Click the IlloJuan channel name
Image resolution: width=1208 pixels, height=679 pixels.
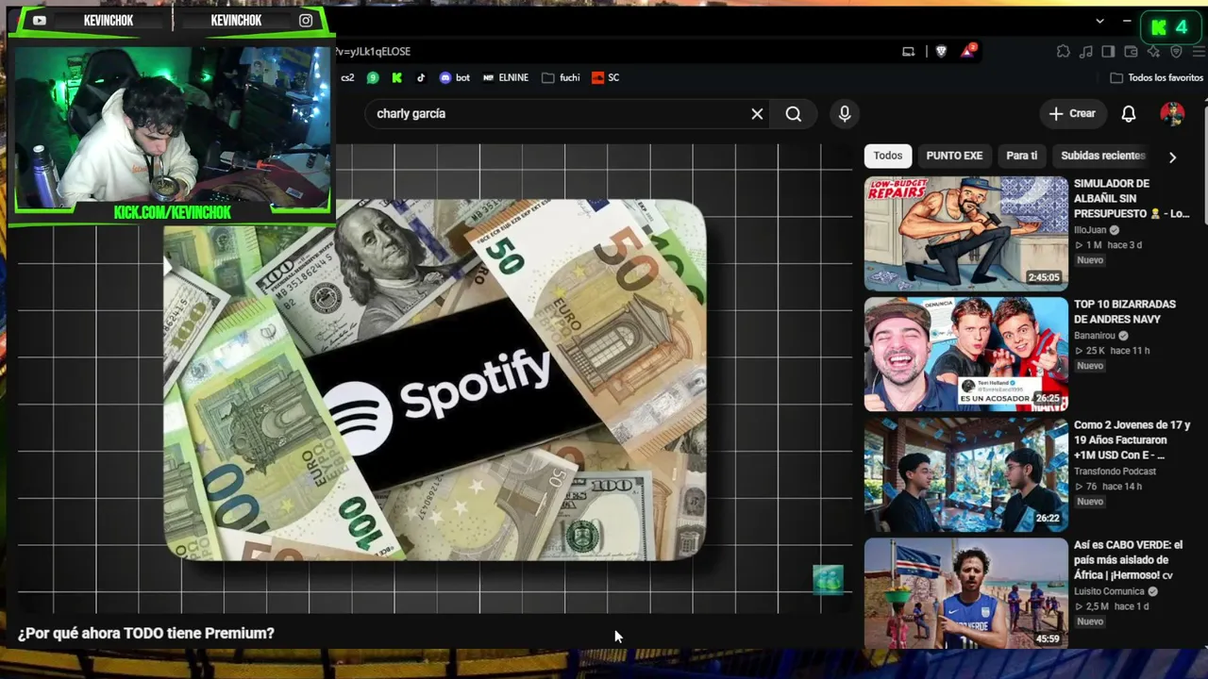(1091, 230)
